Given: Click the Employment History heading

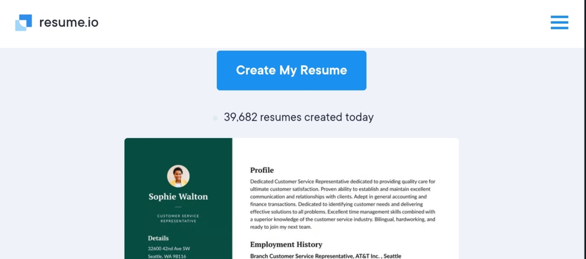Looking at the screenshot, I should (x=286, y=244).
